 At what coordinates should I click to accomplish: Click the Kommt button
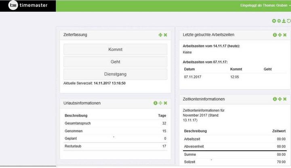[x=115, y=49]
